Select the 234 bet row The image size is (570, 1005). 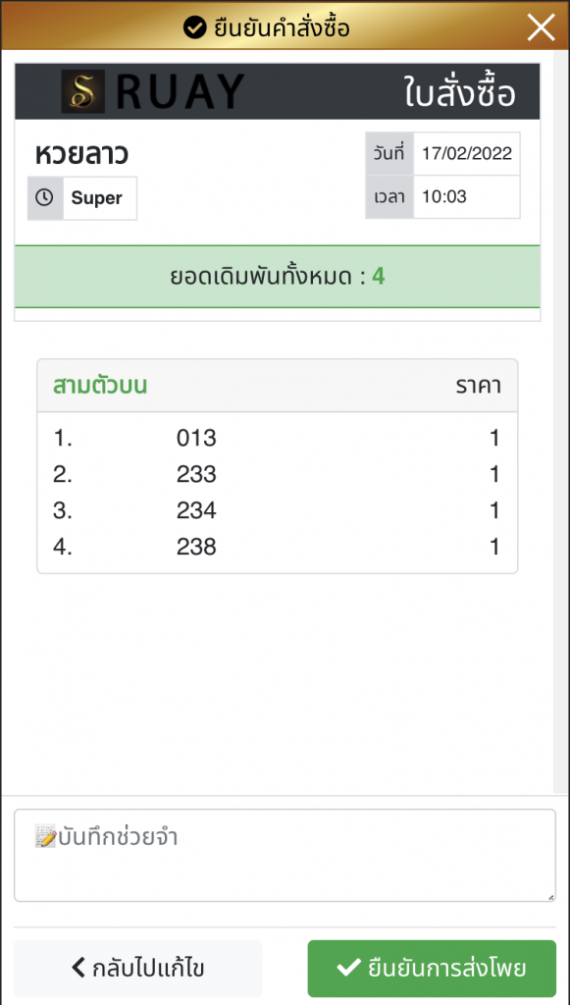pos(277,510)
